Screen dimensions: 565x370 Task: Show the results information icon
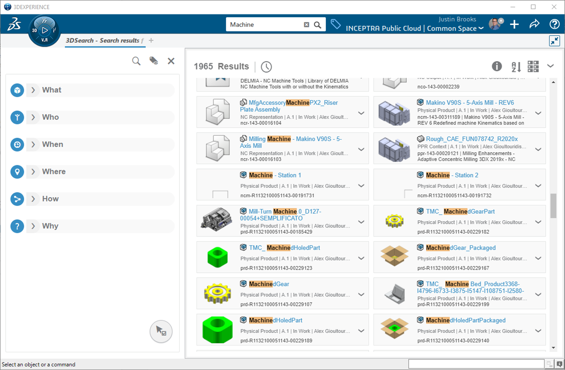pos(497,66)
